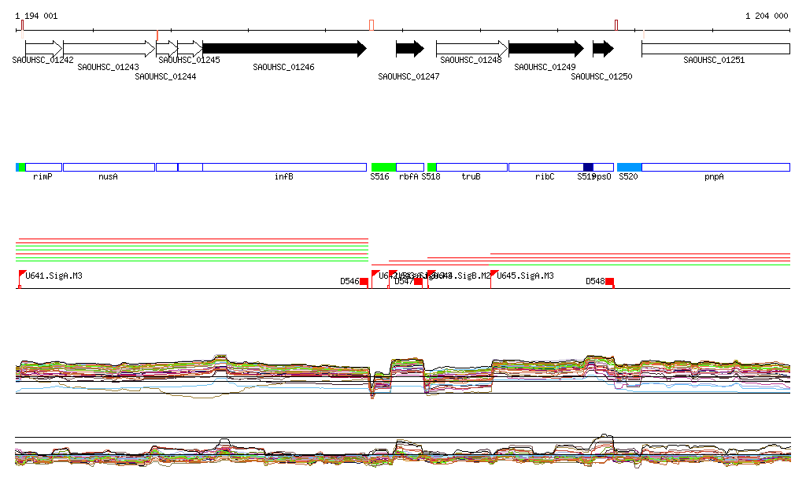
Task: Click the infB segment box
Action: (284, 167)
